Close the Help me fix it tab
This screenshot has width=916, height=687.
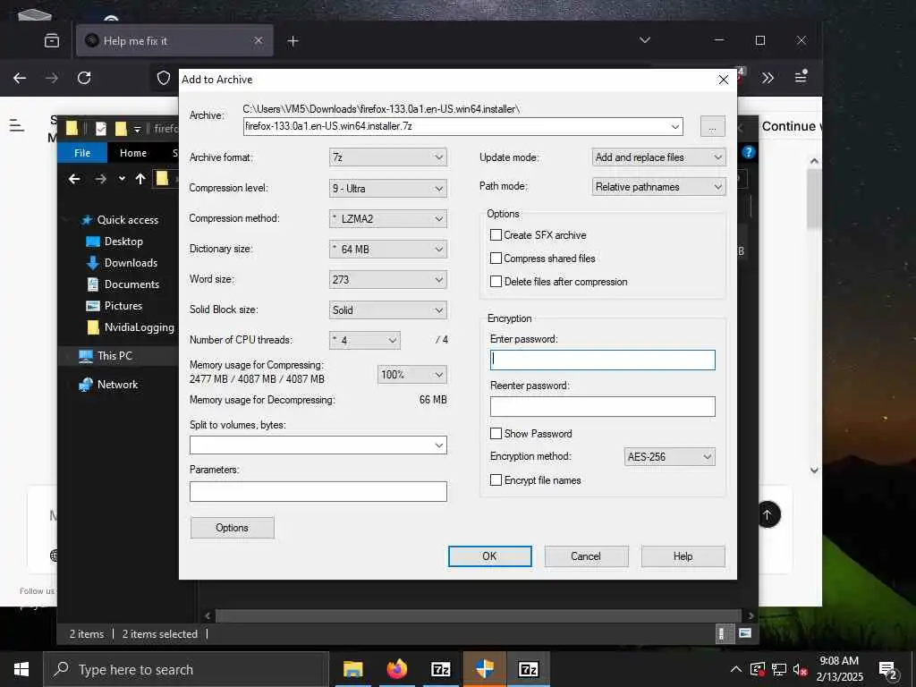259,40
